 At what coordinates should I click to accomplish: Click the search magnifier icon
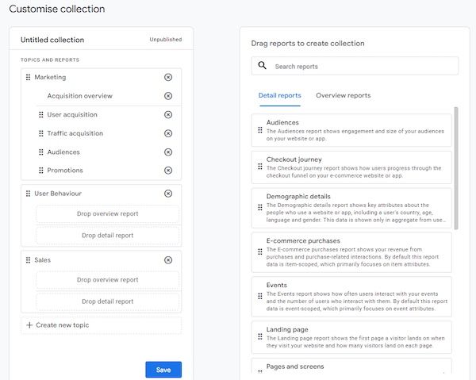click(x=263, y=66)
